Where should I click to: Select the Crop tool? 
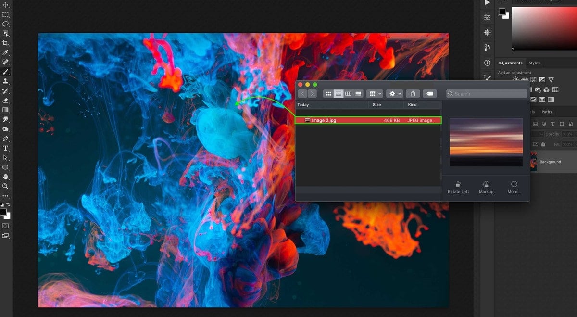coord(6,43)
